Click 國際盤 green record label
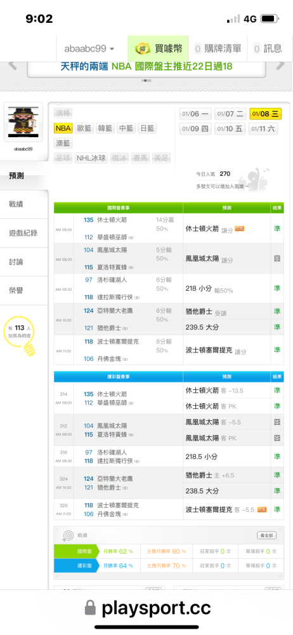 click(76, 552)
